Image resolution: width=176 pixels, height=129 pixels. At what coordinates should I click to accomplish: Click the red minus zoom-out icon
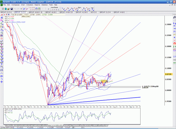coord(174,40)
